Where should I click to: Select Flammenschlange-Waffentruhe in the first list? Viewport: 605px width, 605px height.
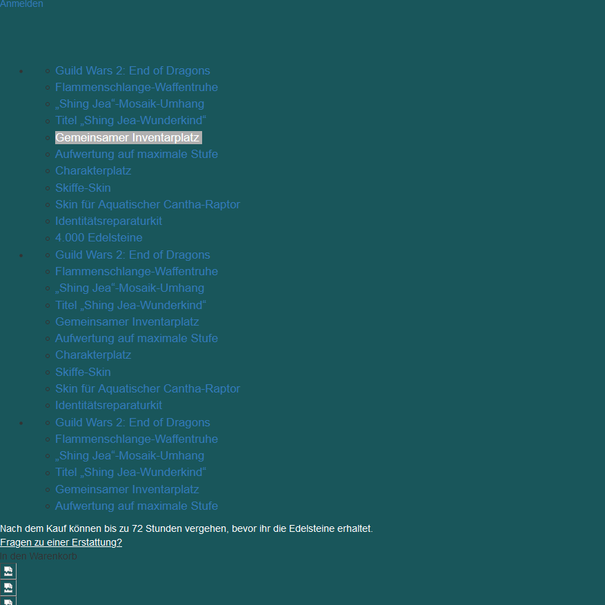point(137,87)
